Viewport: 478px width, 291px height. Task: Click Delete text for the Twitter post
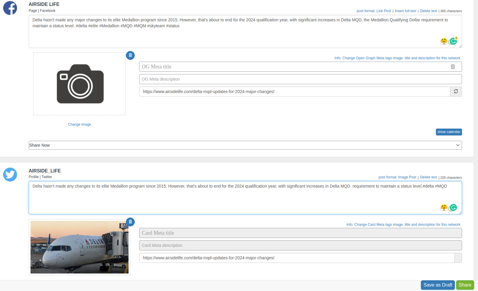(x=429, y=177)
